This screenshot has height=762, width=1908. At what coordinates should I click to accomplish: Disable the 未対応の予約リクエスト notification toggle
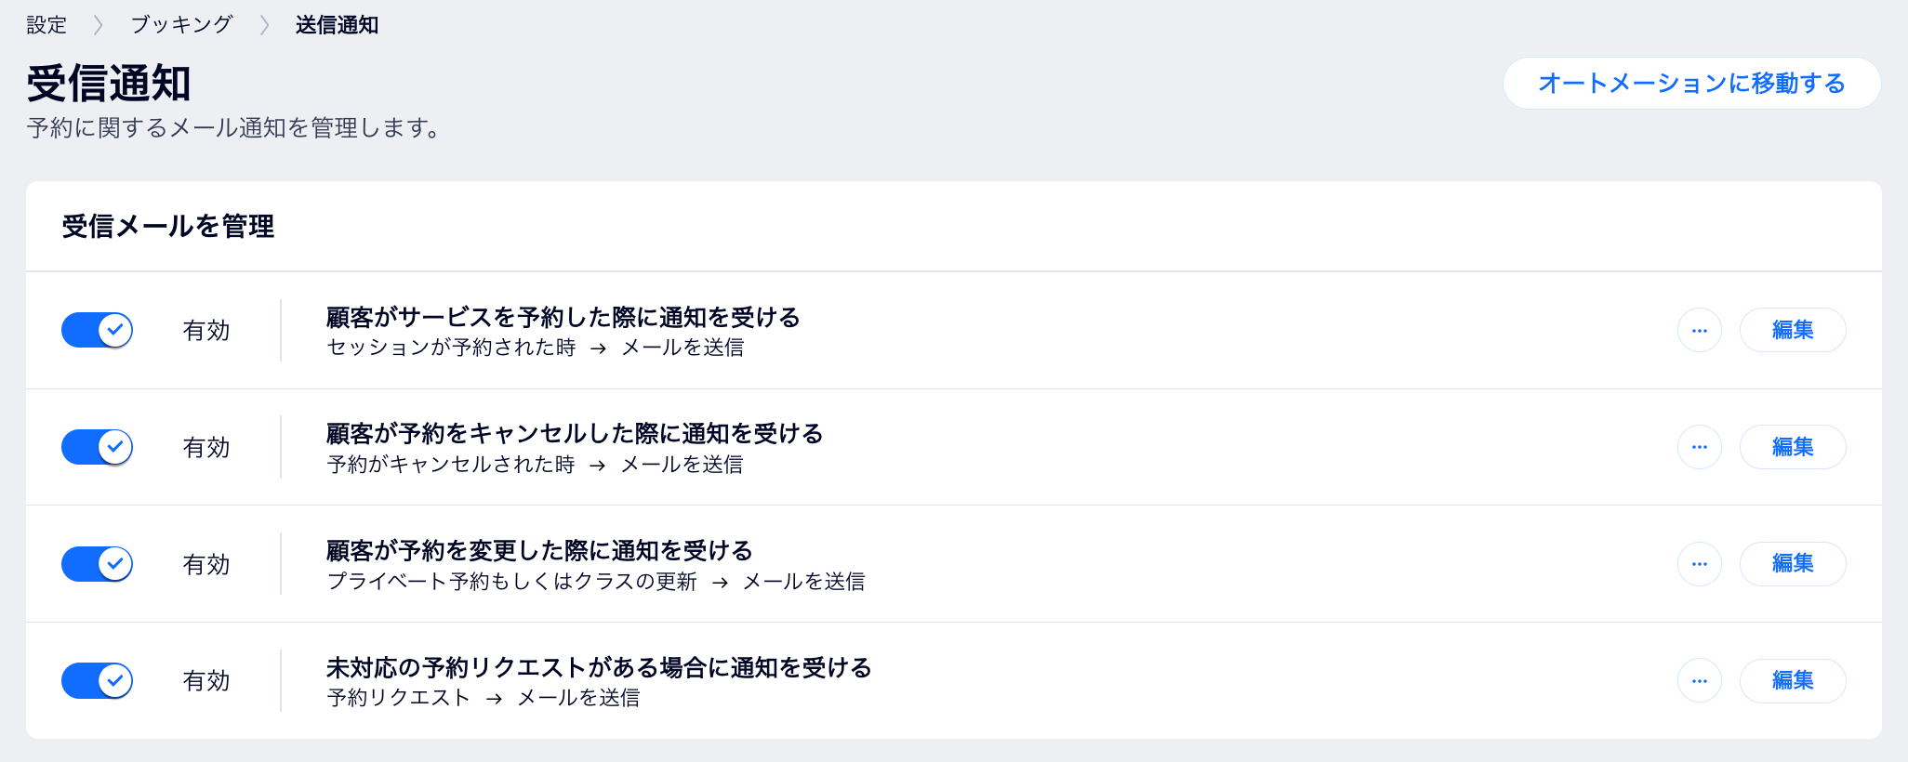(97, 680)
